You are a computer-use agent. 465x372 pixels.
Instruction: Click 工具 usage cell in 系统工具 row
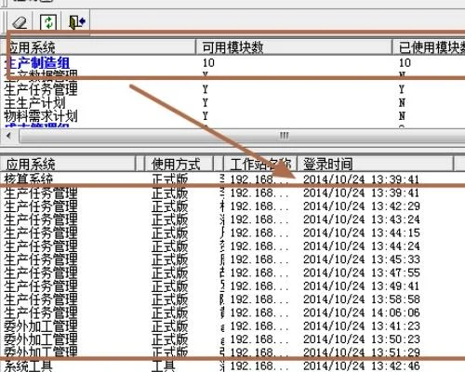click(164, 366)
